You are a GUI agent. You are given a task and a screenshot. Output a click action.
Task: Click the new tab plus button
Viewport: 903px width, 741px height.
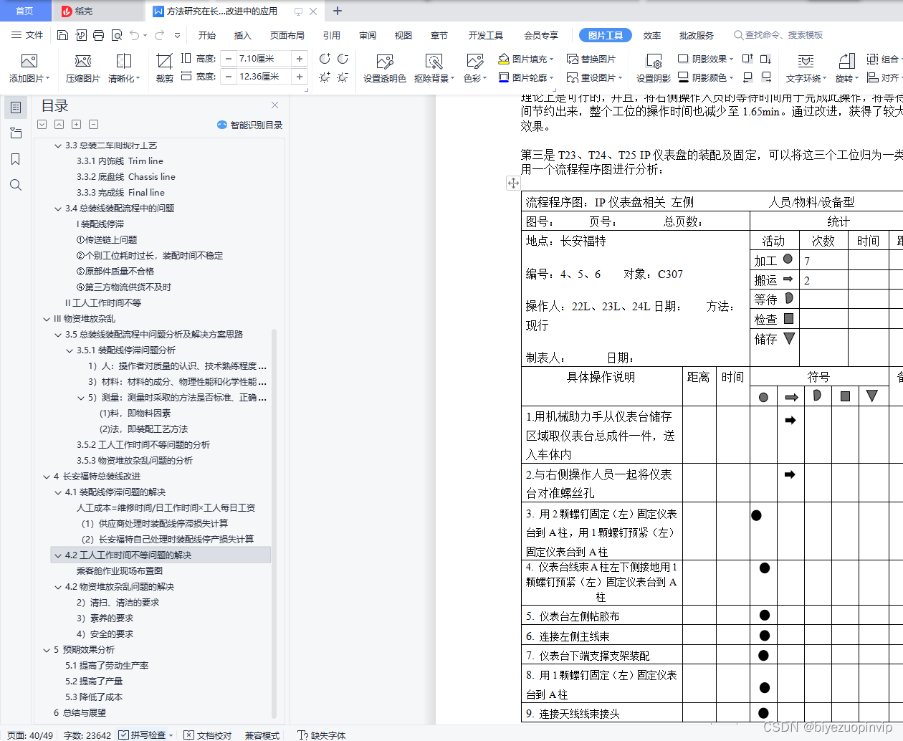click(x=338, y=11)
